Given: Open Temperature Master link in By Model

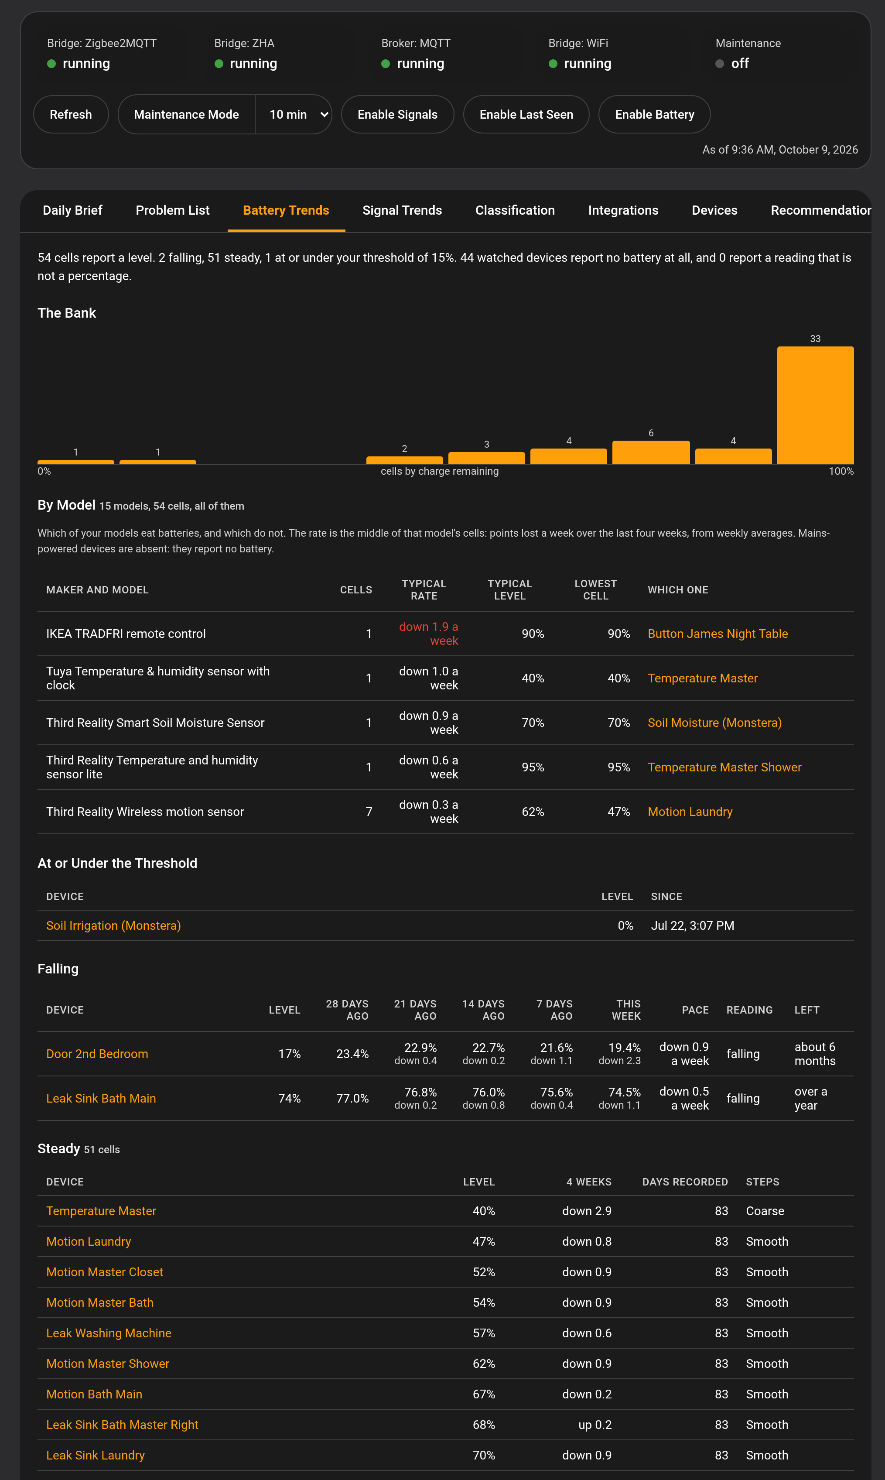Looking at the screenshot, I should pos(703,678).
